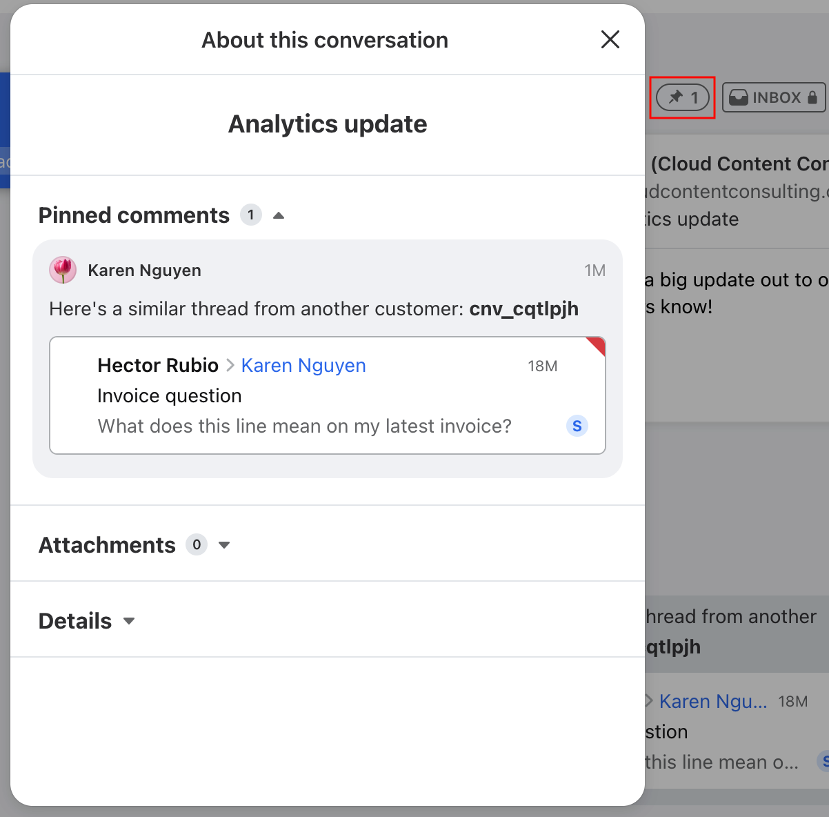Collapse the Pinned comments section
This screenshot has height=817, width=829.
(279, 215)
